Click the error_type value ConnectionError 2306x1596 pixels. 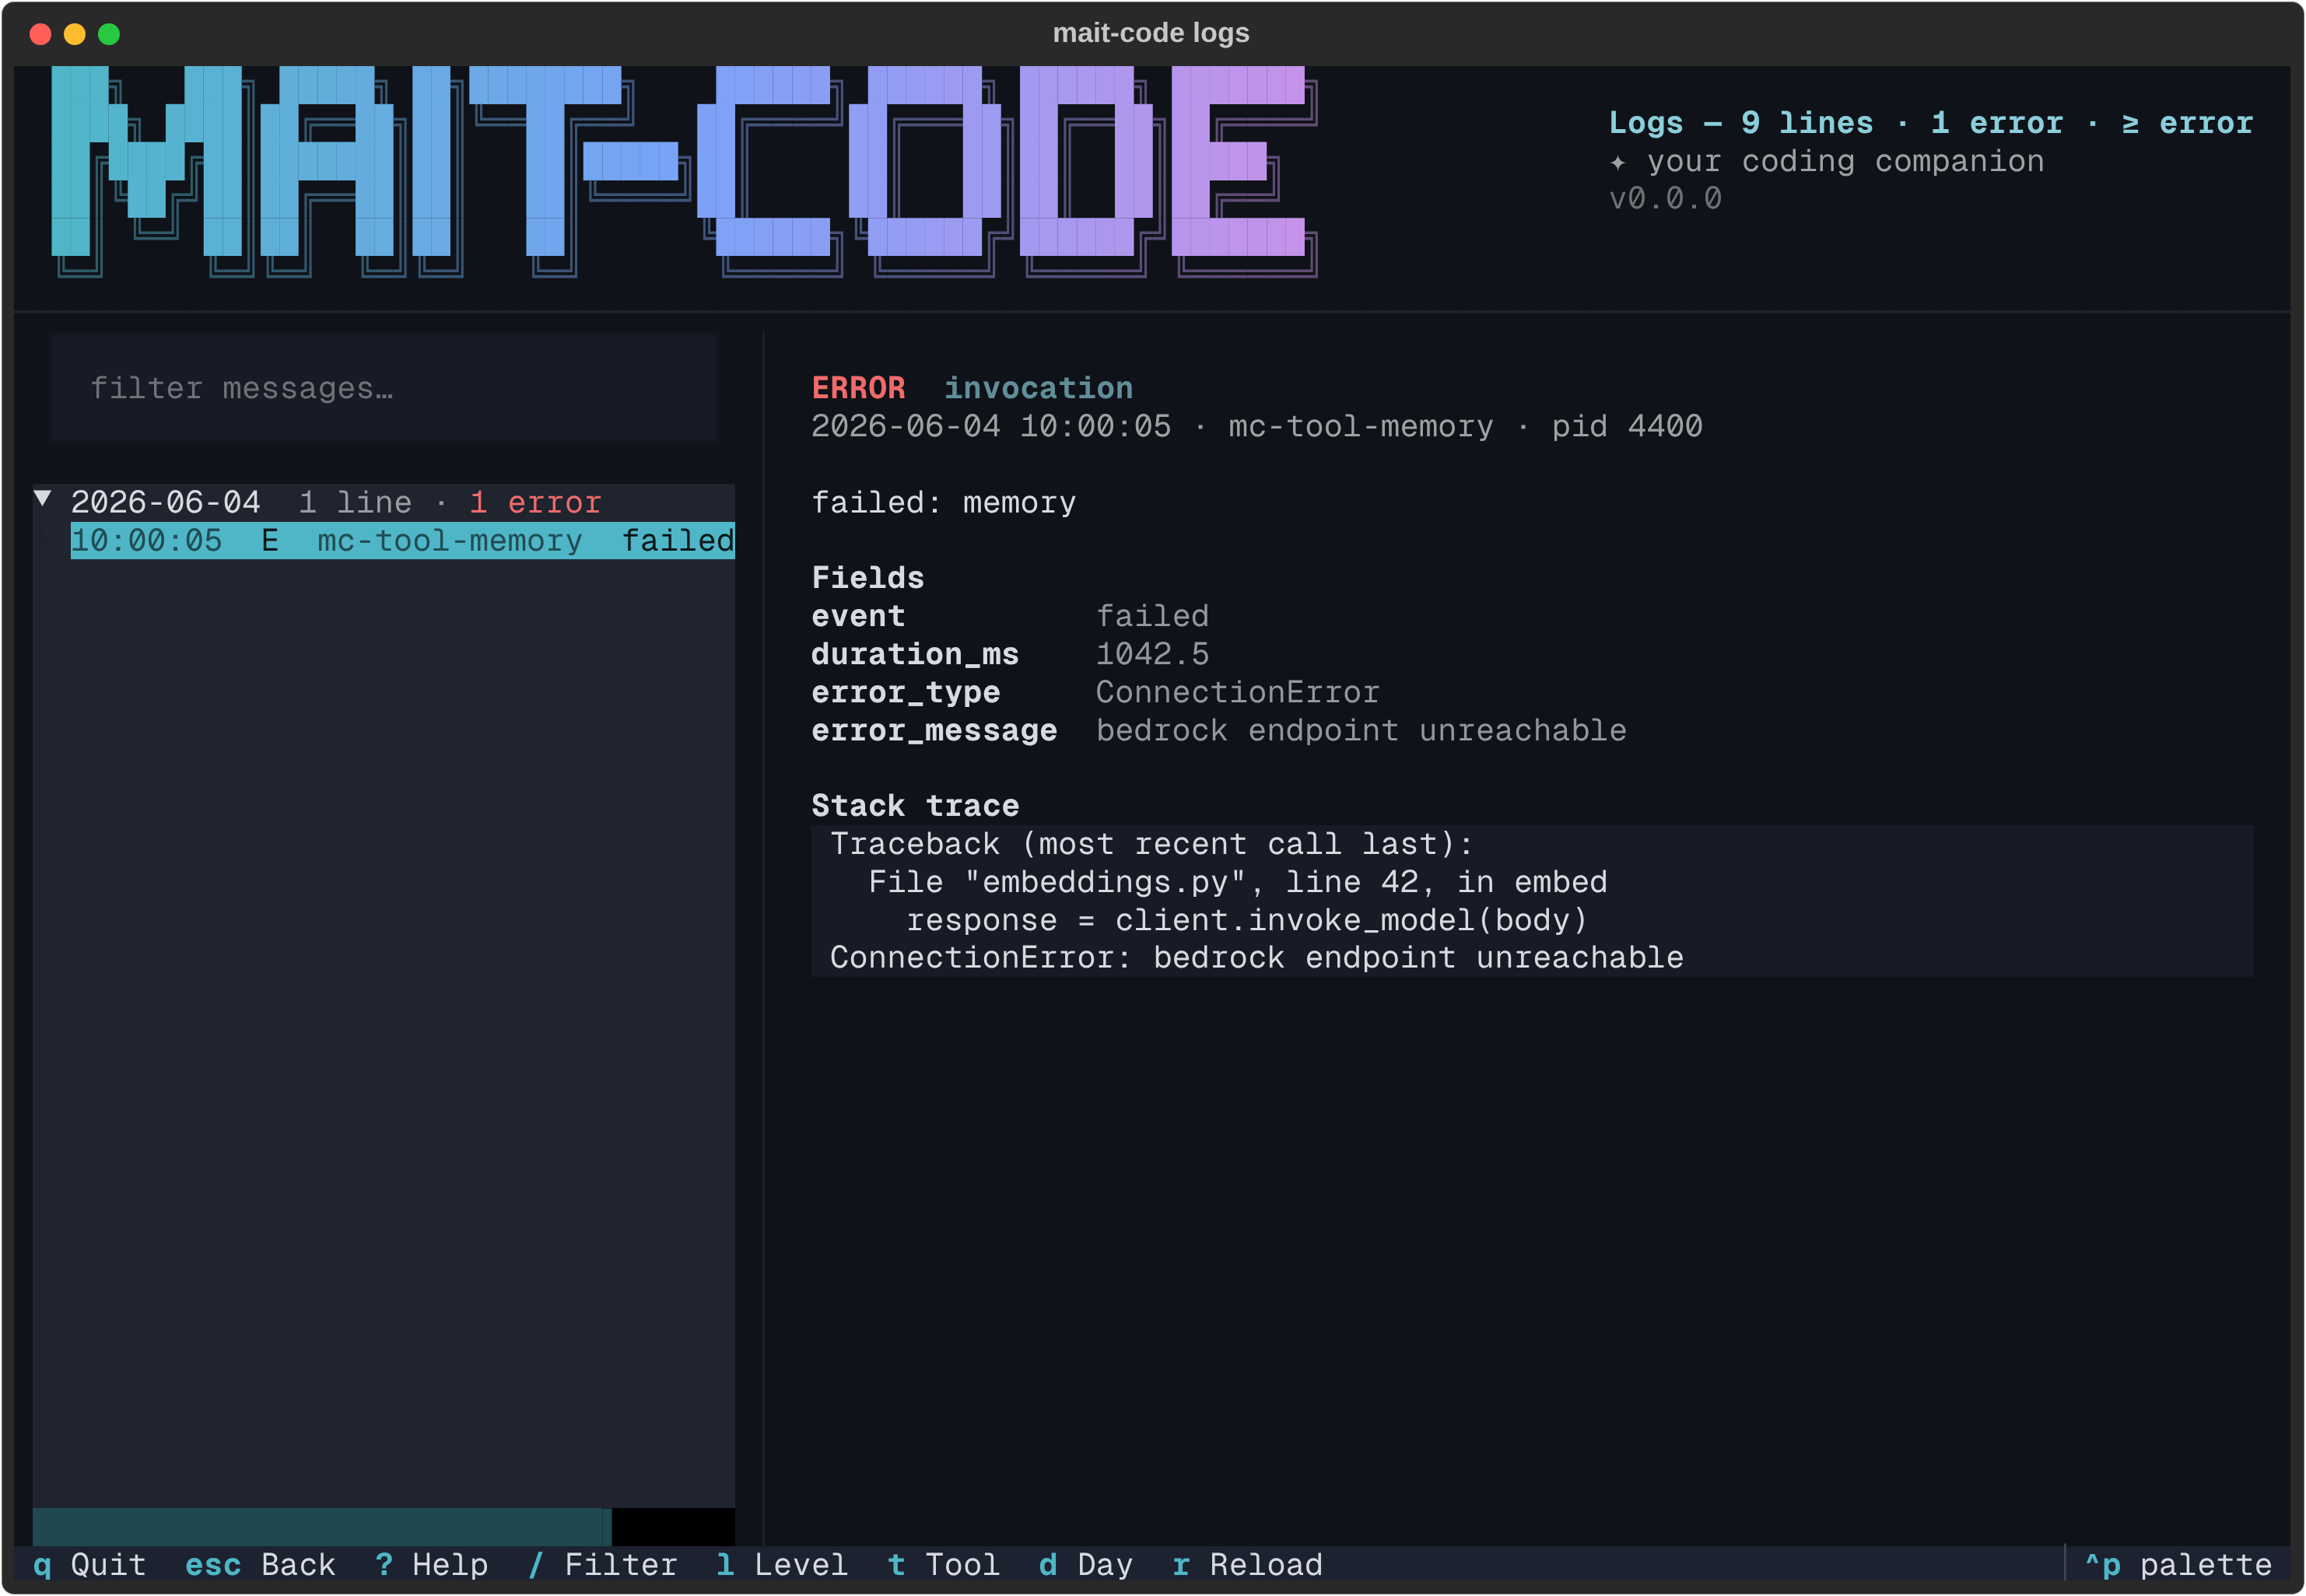(1237, 692)
